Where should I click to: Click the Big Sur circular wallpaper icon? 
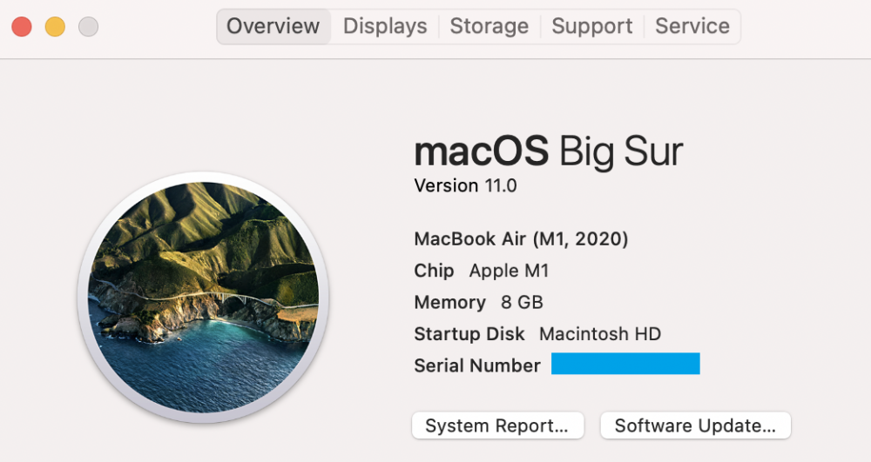pos(203,298)
